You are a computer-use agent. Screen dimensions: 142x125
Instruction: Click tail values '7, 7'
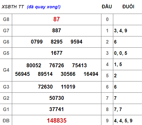pyautogui.click(x=118, y=110)
